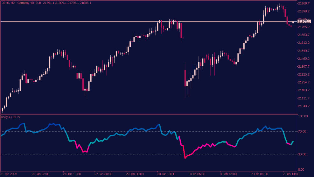Click the 24 Jan 10:00 time label
Image resolution: width=314 pixels, height=177 pixels.
click(72, 174)
